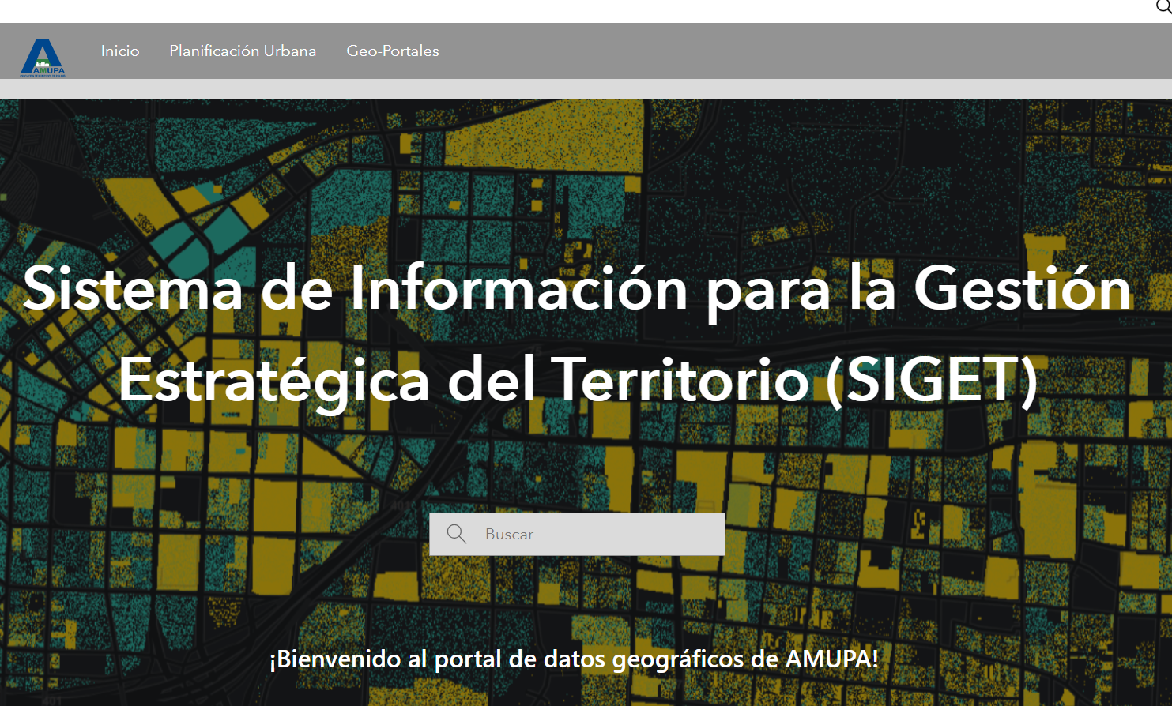Image resolution: width=1172 pixels, height=706 pixels.
Task: Select Geo-Portales in the navigation bar
Action: point(392,51)
